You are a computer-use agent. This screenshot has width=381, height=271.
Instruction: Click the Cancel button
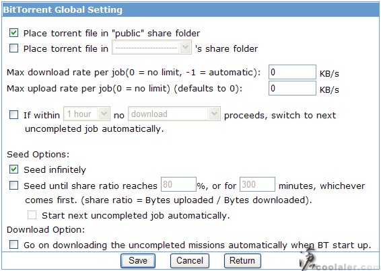click(x=190, y=261)
